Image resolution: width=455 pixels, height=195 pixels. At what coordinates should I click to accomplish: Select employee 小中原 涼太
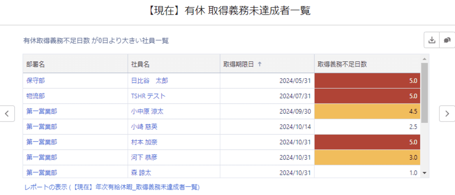[x=147, y=111]
